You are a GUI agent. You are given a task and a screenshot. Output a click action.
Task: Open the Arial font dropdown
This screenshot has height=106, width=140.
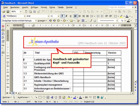point(48,16)
